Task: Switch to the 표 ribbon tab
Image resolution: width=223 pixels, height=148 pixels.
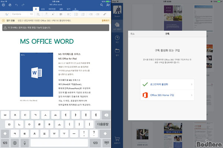Action: [75, 9]
